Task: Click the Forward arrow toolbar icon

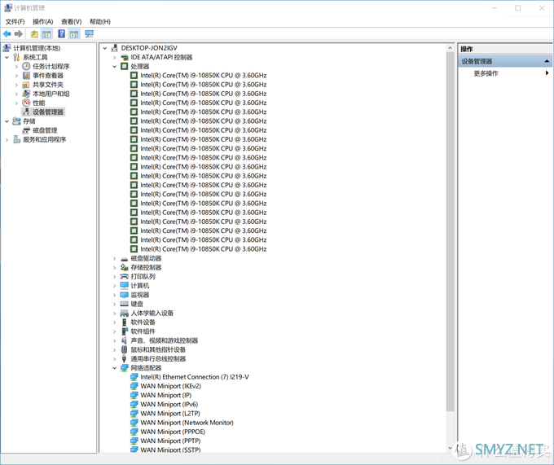Action: point(19,34)
